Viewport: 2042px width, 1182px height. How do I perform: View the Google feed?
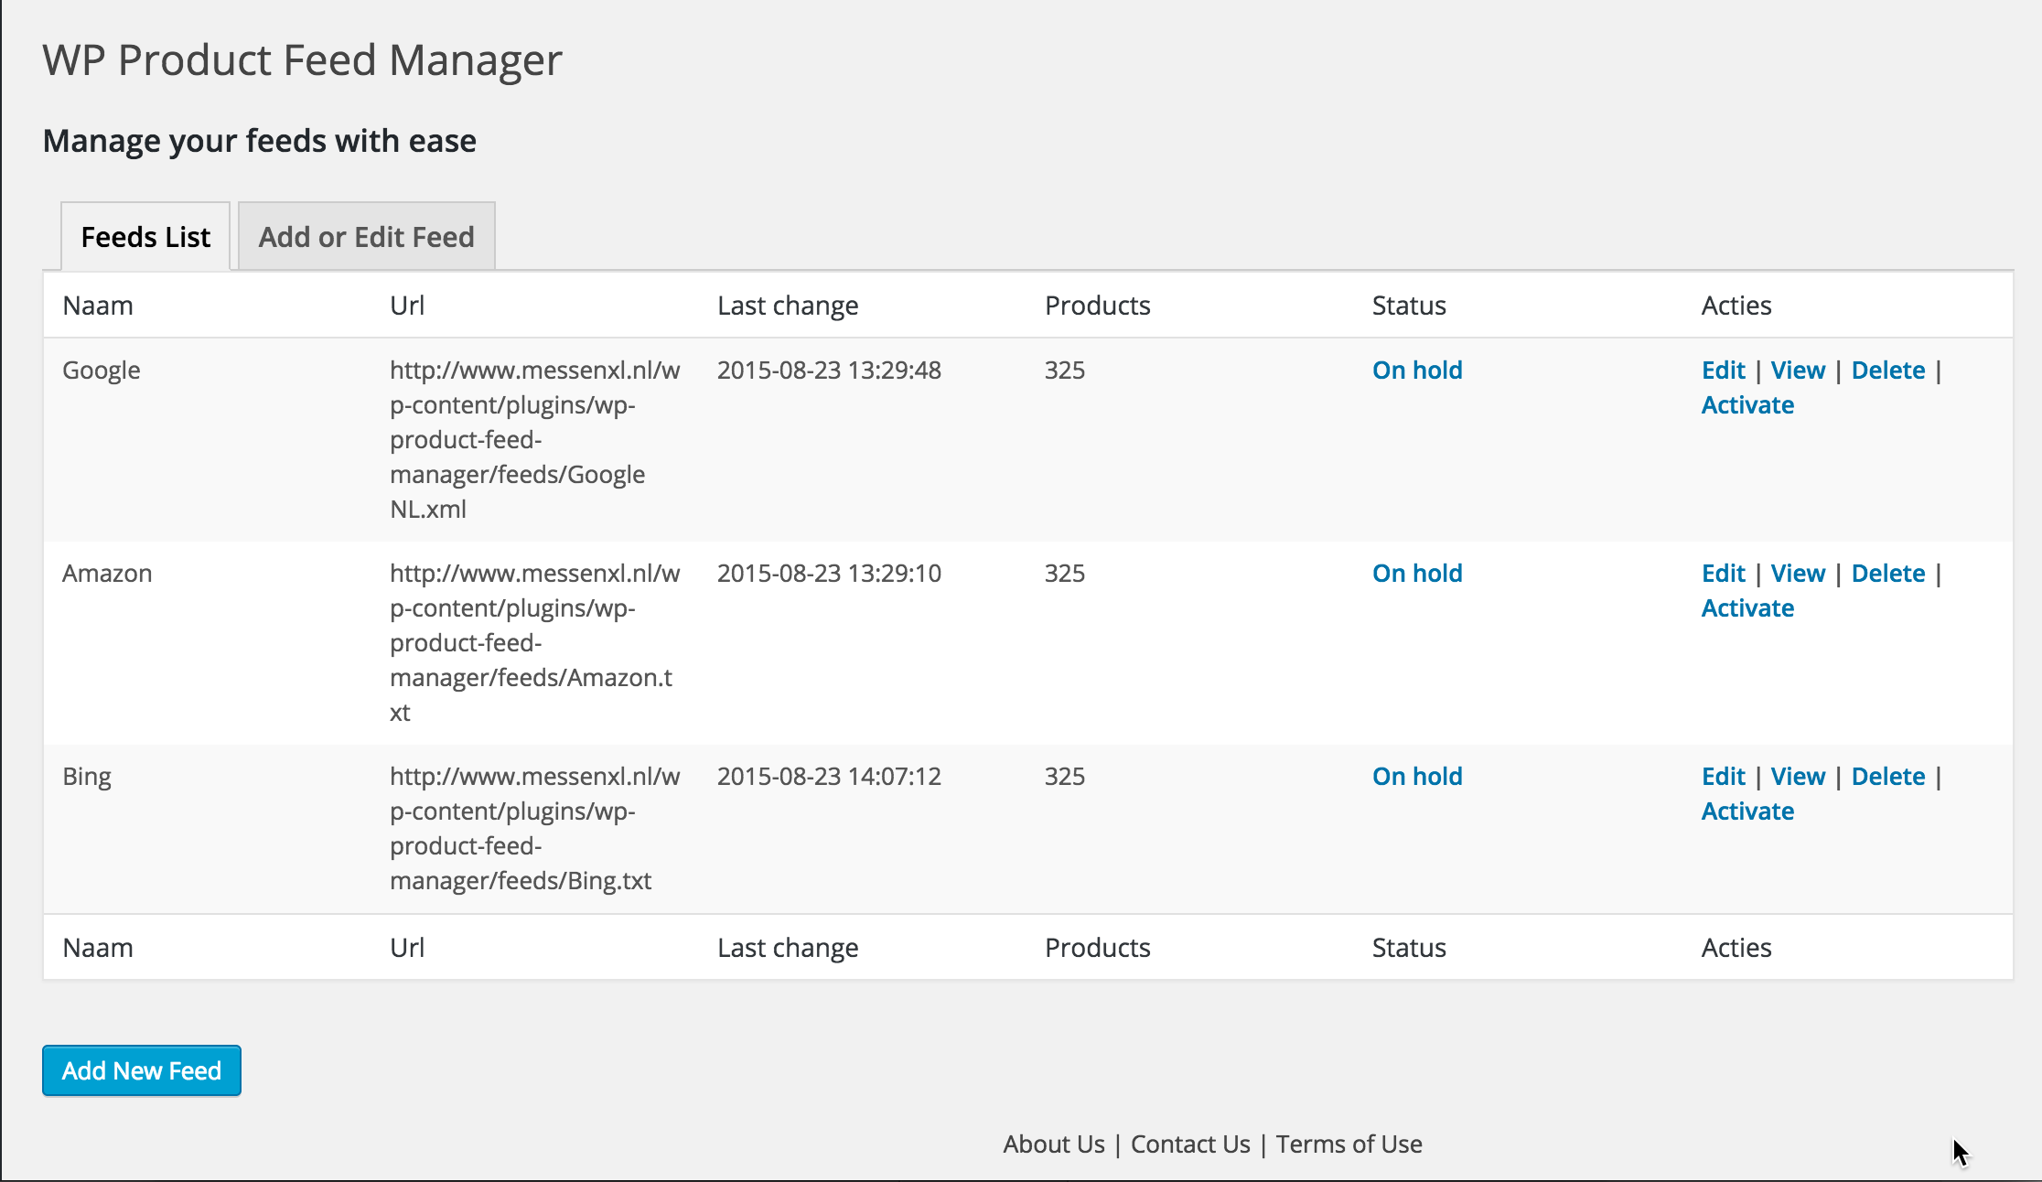point(1797,370)
